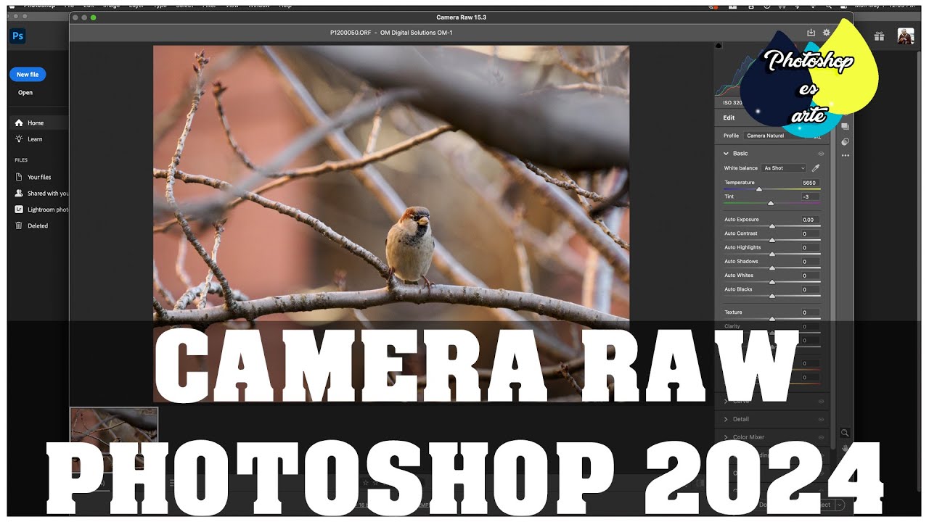Click the Contrast slider handle

click(772, 240)
